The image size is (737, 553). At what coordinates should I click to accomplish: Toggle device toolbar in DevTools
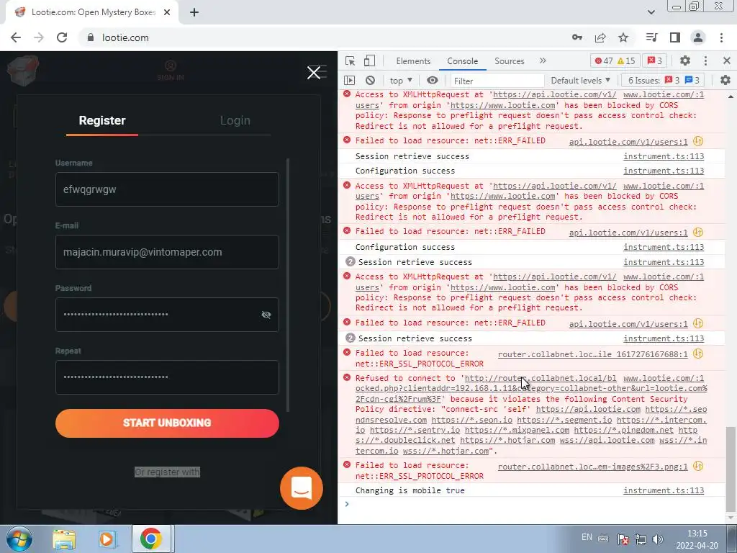click(370, 60)
